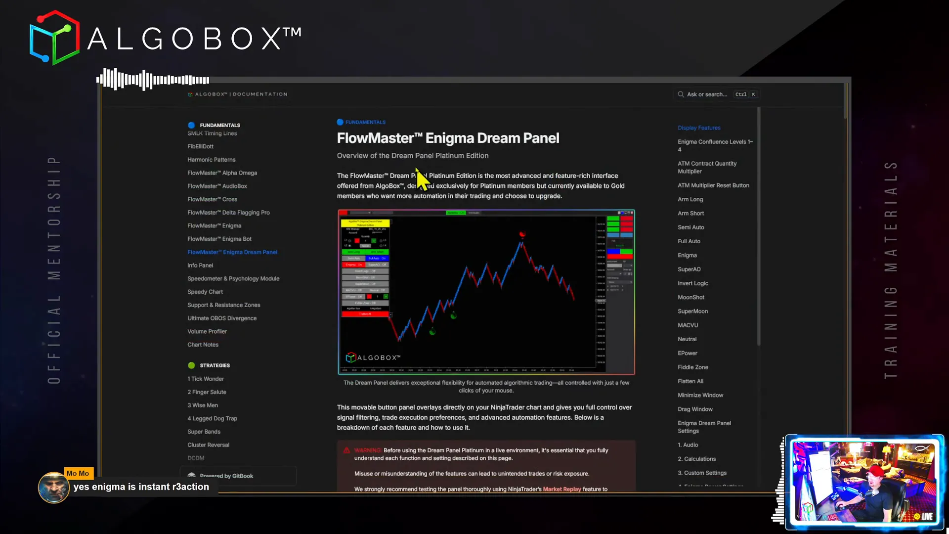Viewport: 949px width, 534px height.
Task: Click the webcam live video thumbnail
Action: (864, 482)
